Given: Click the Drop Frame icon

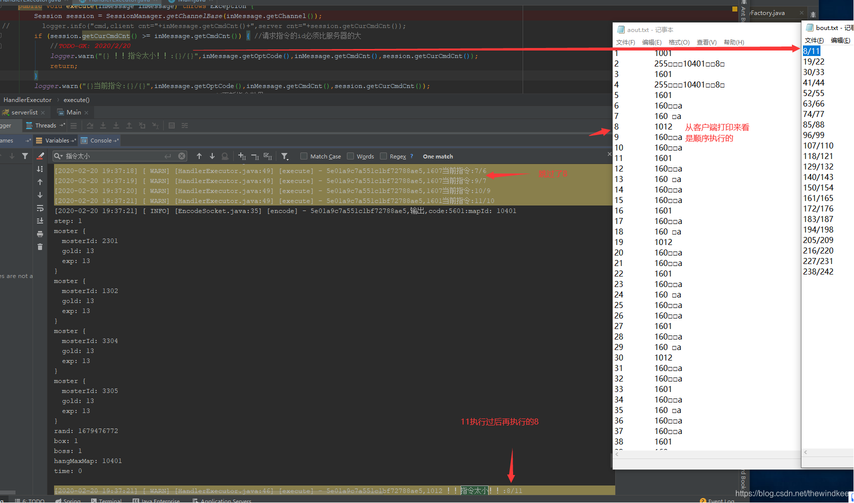Looking at the screenshot, I should (x=142, y=125).
